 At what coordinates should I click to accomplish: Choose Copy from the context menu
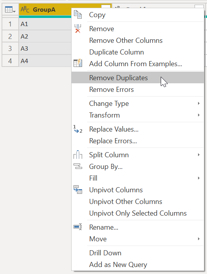[x=138, y=15]
